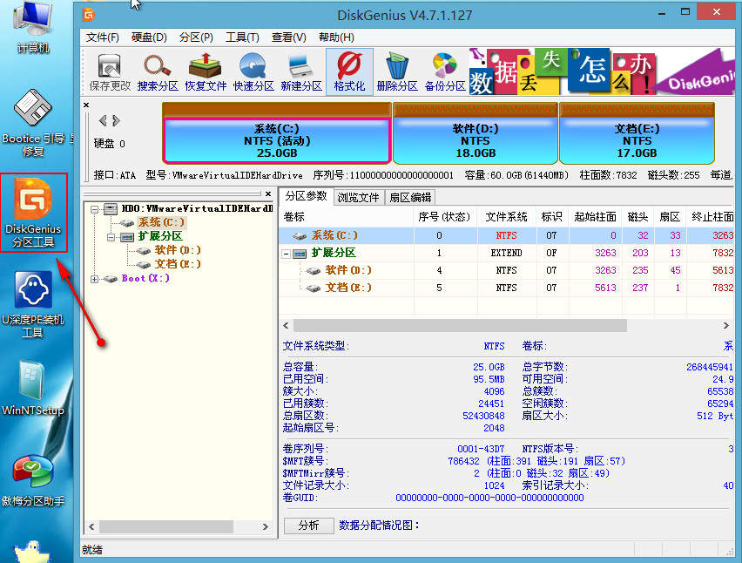Open the 文件(F) menu
Viewport: 742px width, 563px height.
pos(102,37)
